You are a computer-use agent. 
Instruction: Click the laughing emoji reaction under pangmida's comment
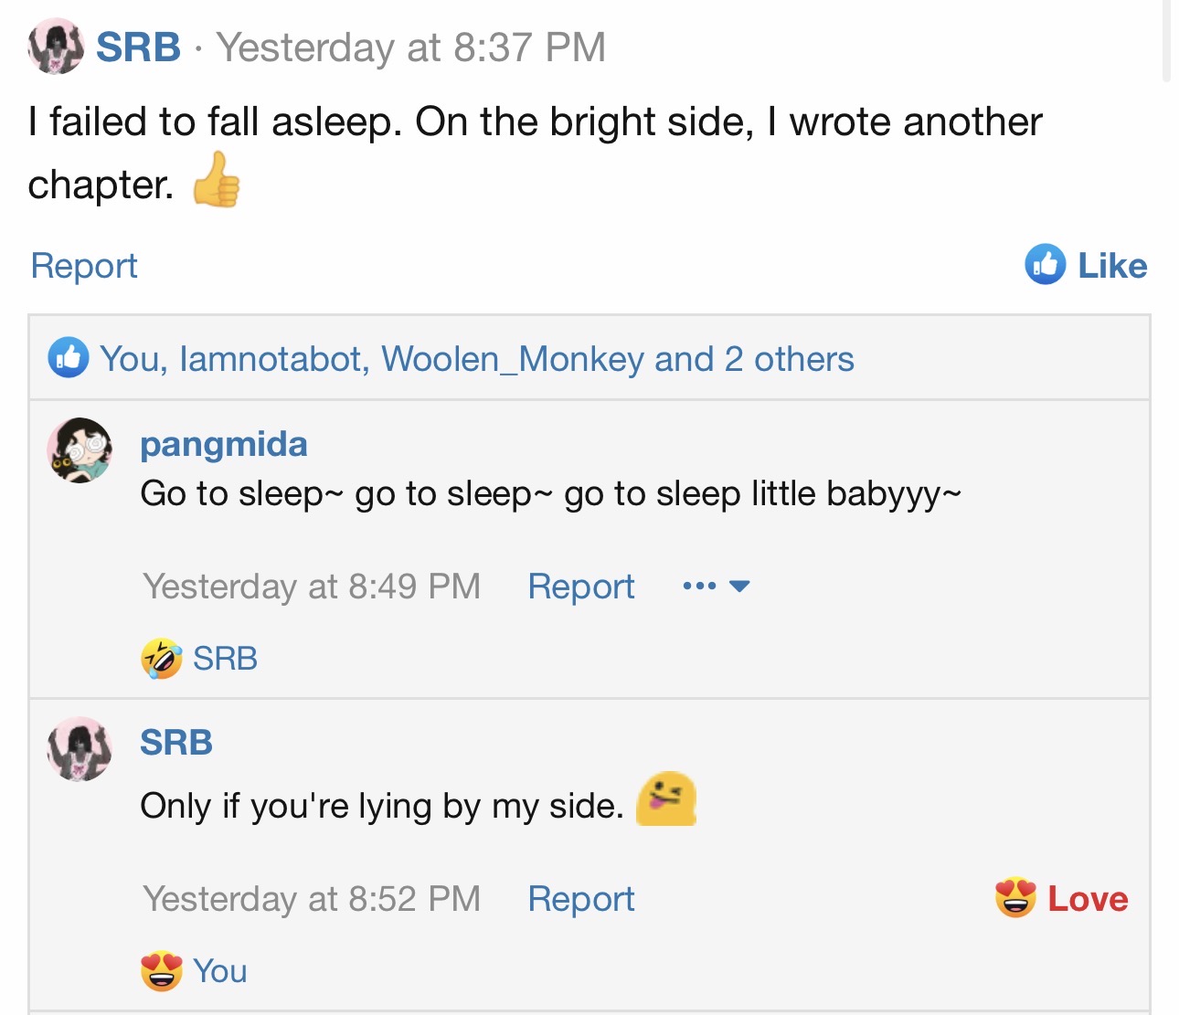click(161, 659)
